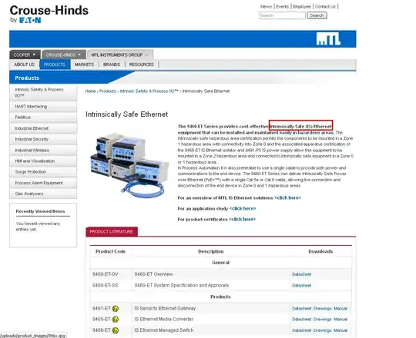The image size is (416, 338).
Task: Click the Products breadcrumb link
Action: click(x=108, y=91)
